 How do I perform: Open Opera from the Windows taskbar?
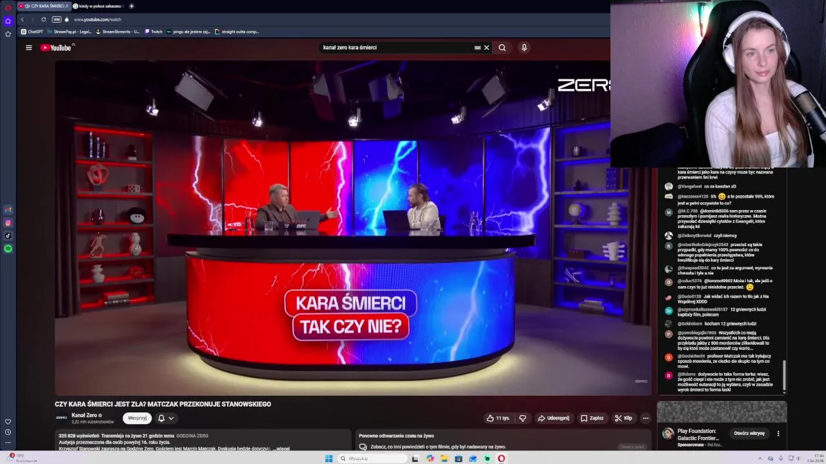pos(501,459)
